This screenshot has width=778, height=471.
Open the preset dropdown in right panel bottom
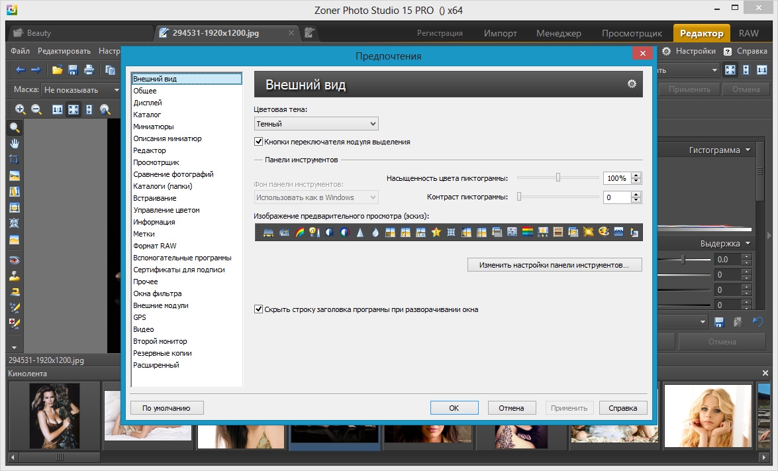[703, 322]
